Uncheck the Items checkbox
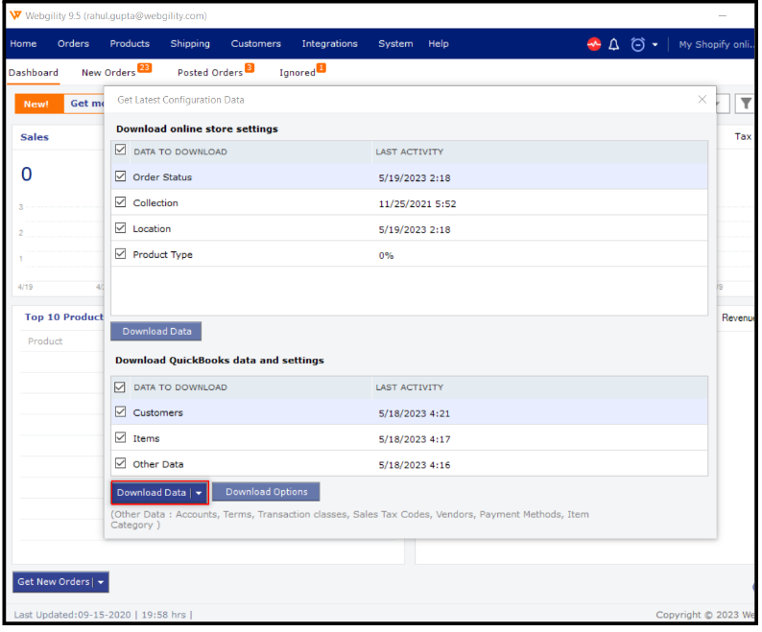Image resolution: width=762 pixels, height=632 pixels. pos(121,437)
